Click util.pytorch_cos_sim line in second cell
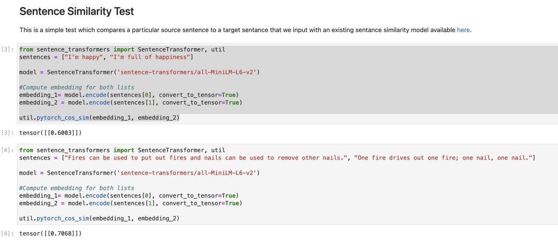Viewport: 558px width, 242px height. [99, 218]
